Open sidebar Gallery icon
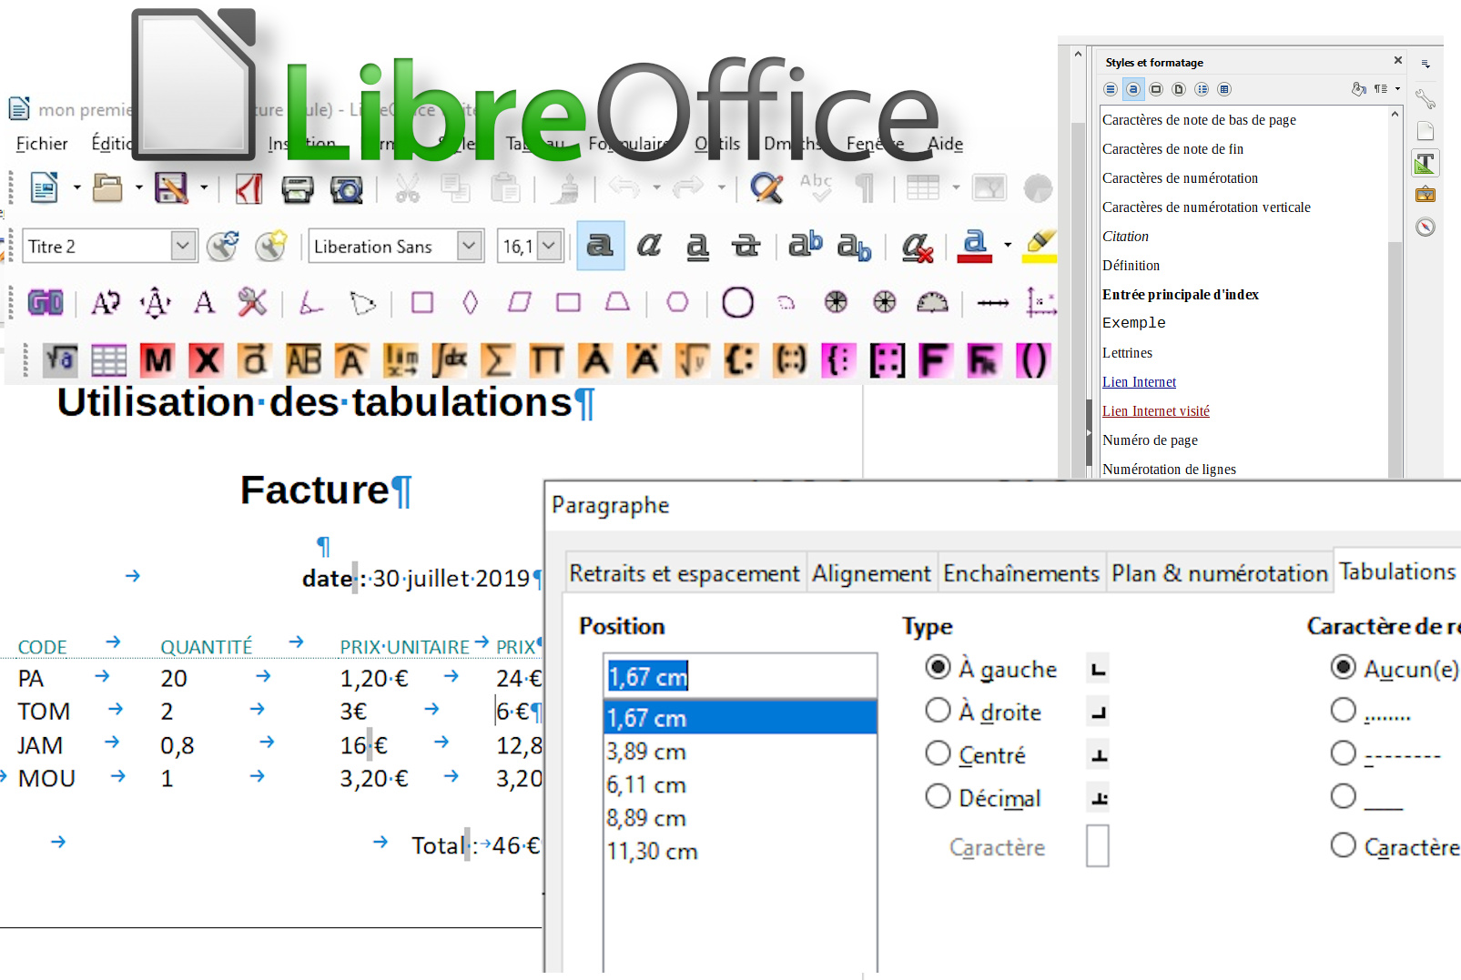Viewport: 1461px width, 980px height. 1425,194
